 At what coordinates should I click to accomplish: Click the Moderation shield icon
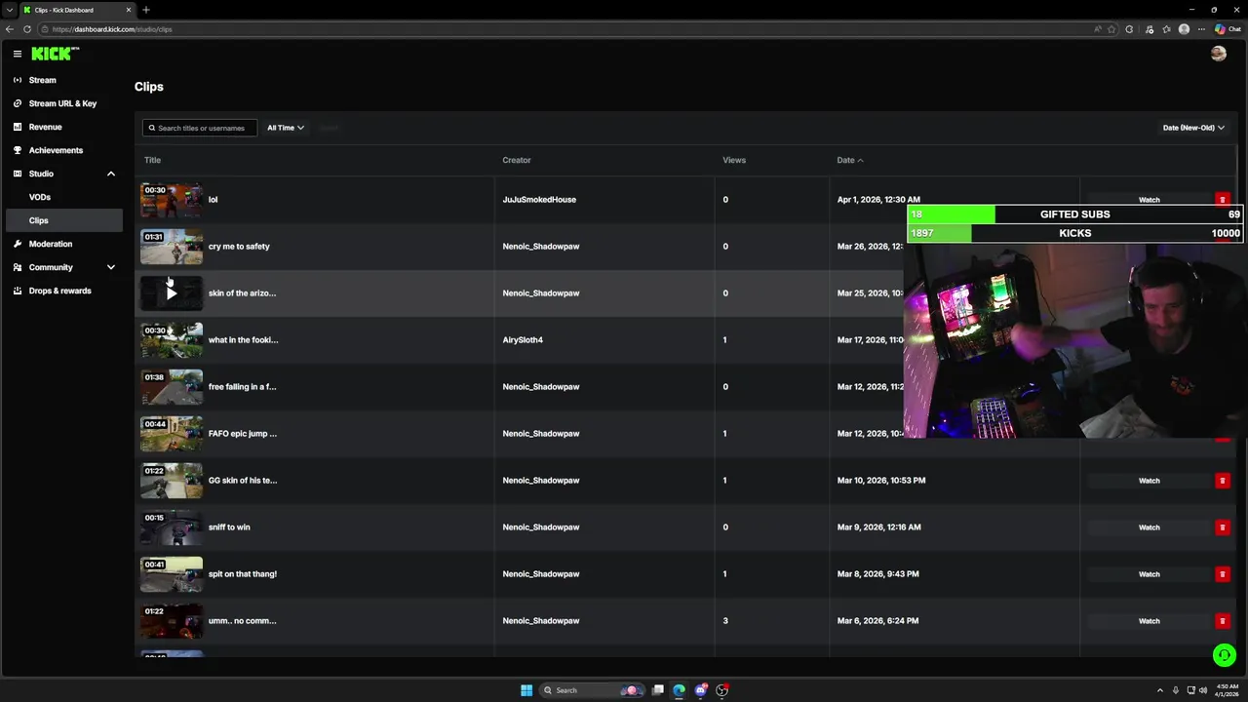(x=18, y=244)
